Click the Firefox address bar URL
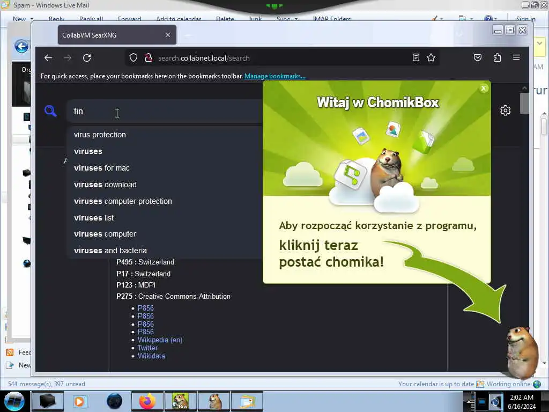Image resolution: width=549 pixels, height=412 pixels. [204, 58]
